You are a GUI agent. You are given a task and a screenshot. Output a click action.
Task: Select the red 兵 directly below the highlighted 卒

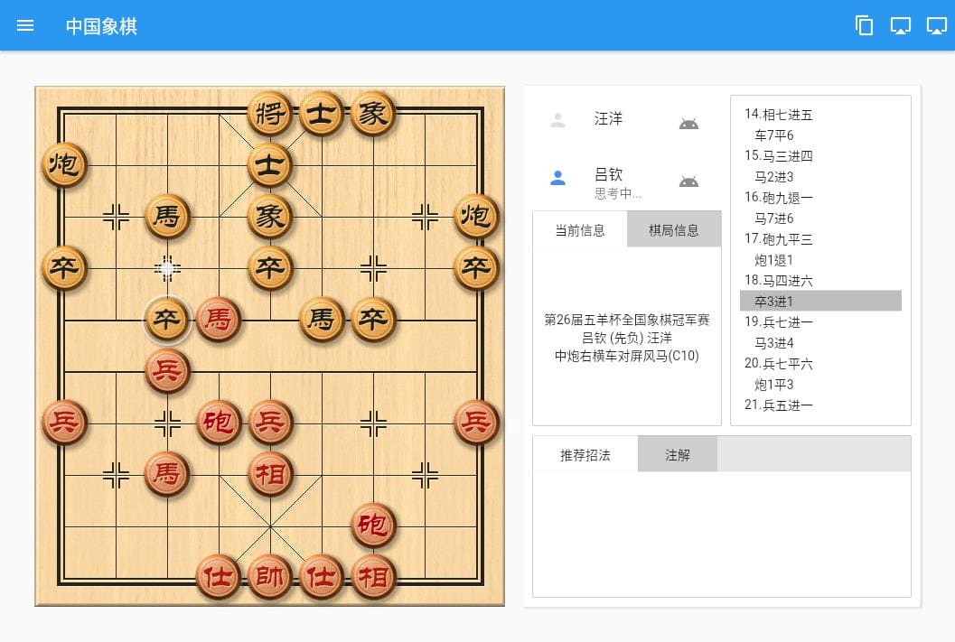click(167, 370)
